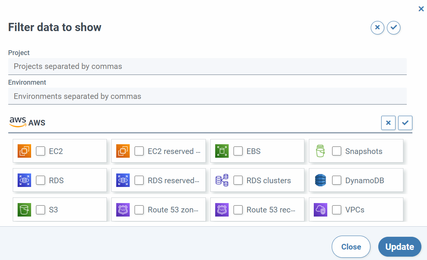Check the EC2 checkbox

pyautogui.click(x=40, y=151)
